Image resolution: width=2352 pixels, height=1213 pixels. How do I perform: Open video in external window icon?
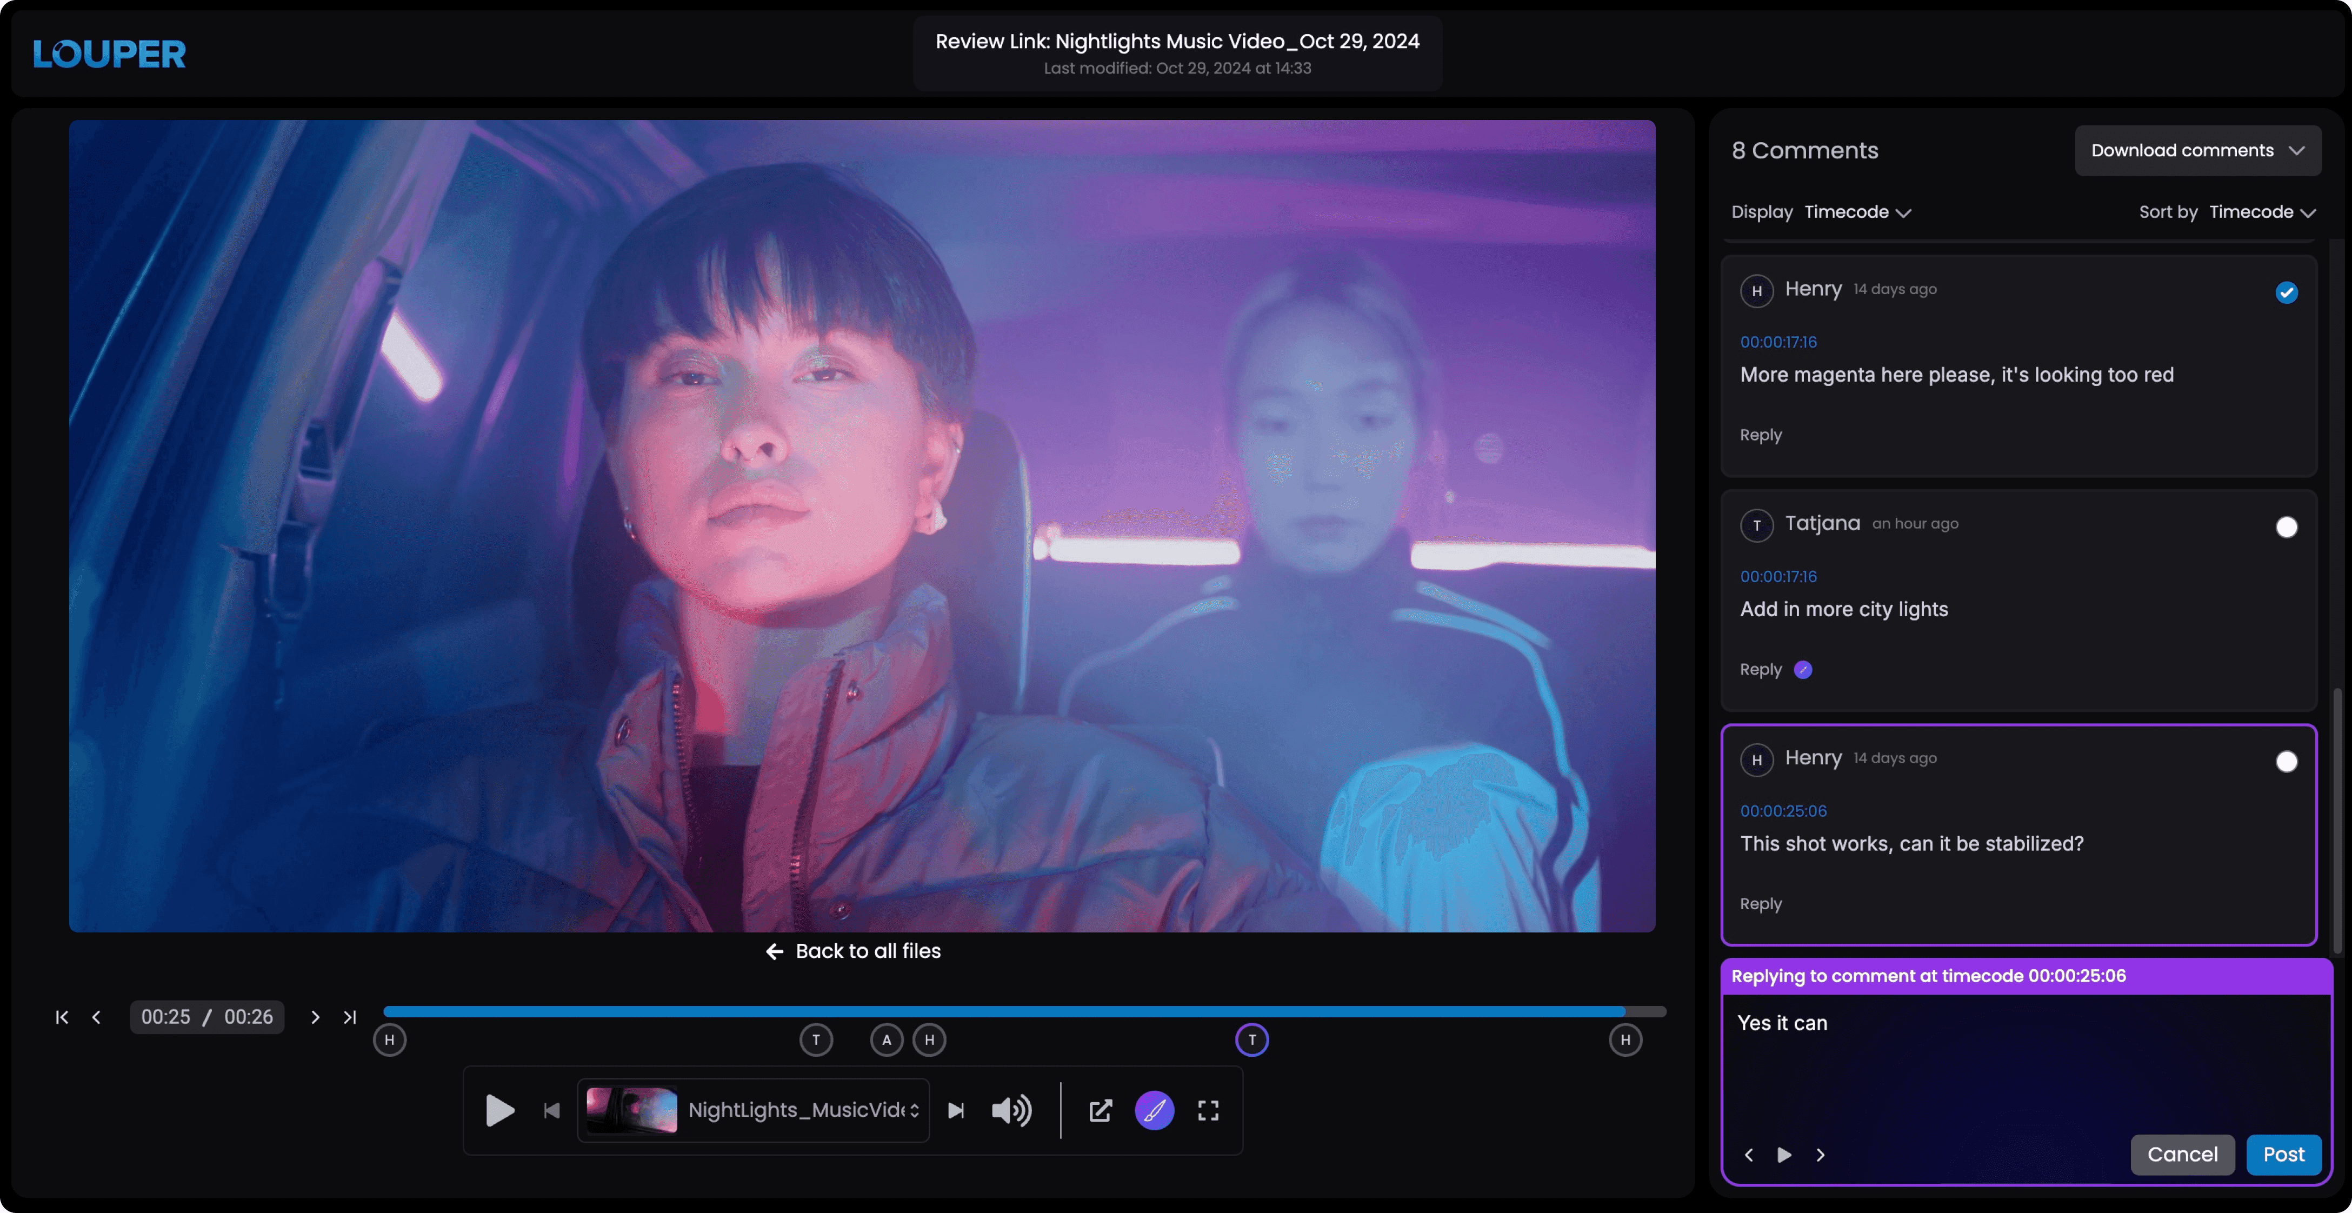pyautogui.click(x=1100, y=1110)
